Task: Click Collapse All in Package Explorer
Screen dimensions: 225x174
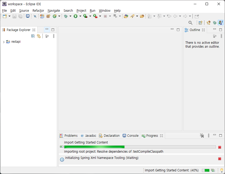Action: pyautogui.click(x=33, y=36)
